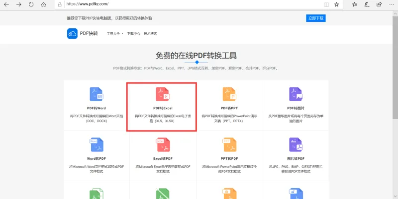This screenshot has width=398, height=199.
Task: Click the PPT转PDF file icon
Action: pos(229,145)
